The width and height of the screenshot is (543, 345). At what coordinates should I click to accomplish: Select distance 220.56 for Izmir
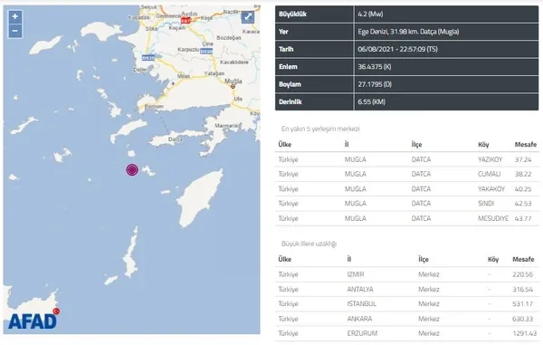522,274
